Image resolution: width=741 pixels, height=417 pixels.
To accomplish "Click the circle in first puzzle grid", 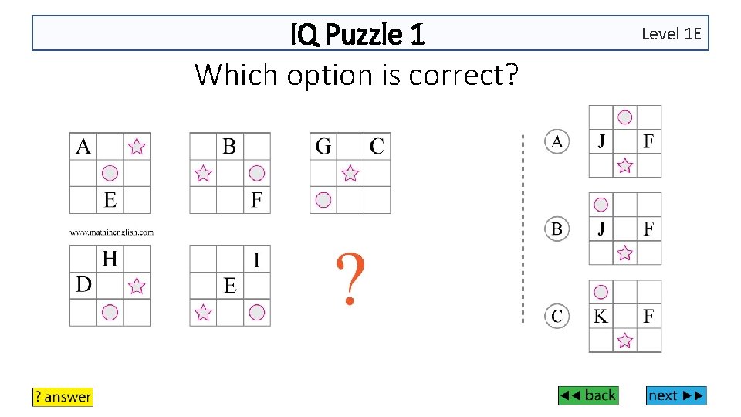I will 110,173.
